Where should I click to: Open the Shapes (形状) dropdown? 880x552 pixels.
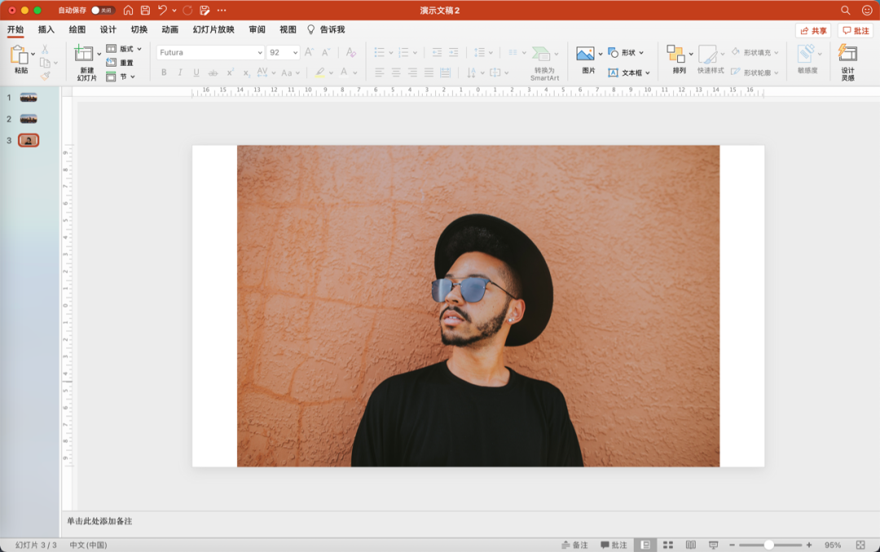(x=626, y=53)
